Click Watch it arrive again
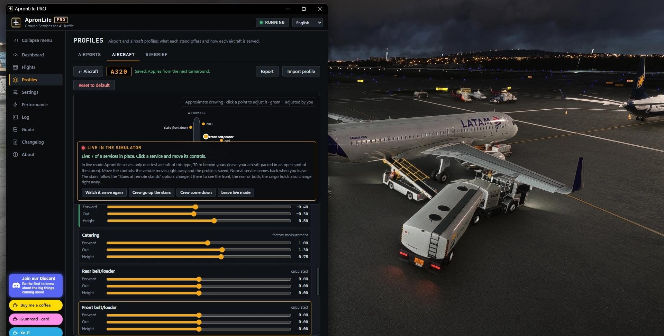 click(x=104, y=192)
